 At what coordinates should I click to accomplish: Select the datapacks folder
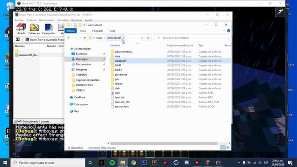click(x=121, y=61)
